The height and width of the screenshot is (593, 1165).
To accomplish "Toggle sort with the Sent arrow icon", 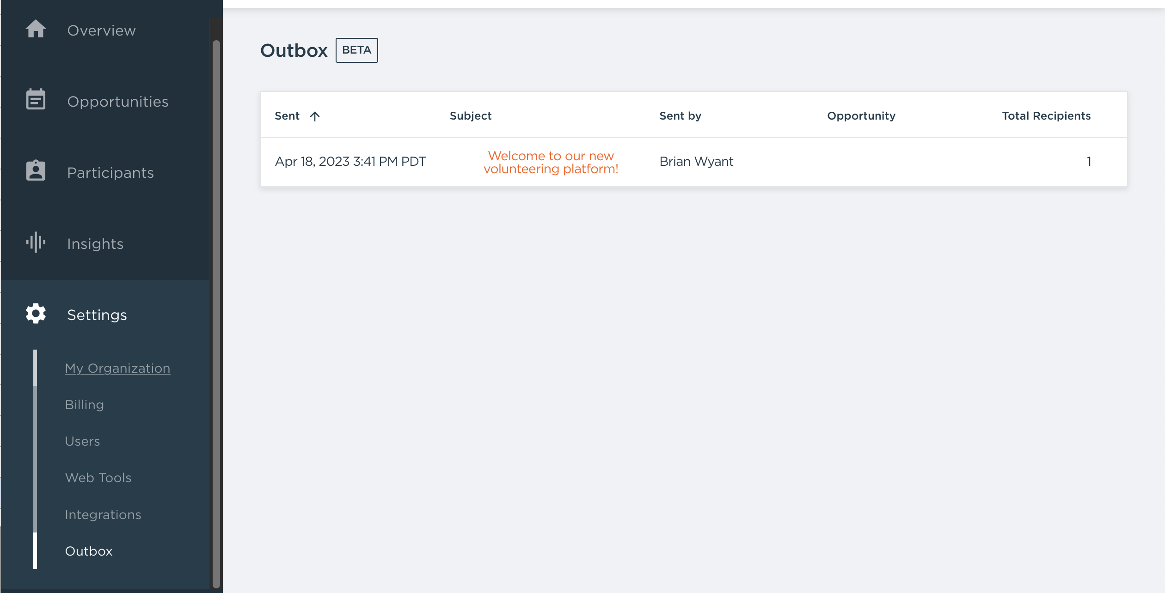I will click(x=315, y=116).
